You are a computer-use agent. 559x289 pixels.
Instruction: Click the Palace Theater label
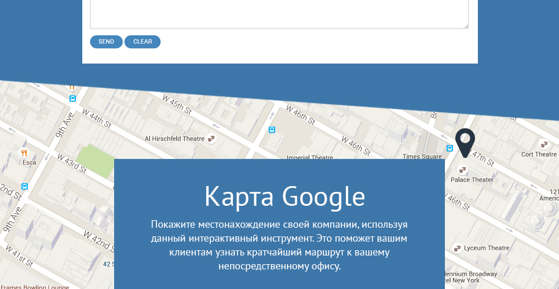click(472, 180)
